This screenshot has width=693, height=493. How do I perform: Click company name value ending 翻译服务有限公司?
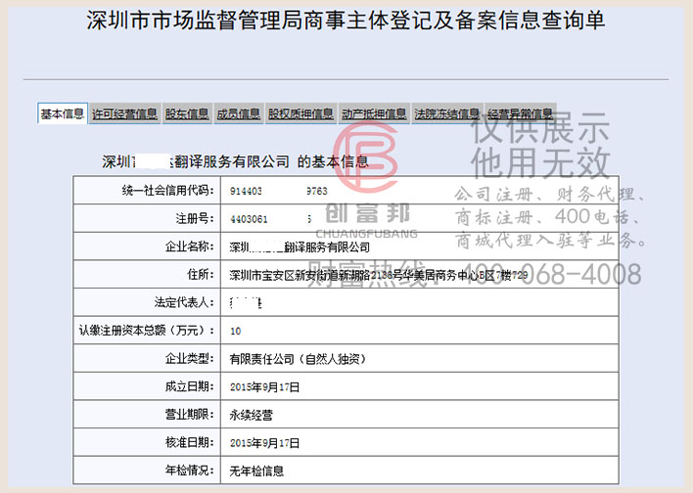[300, 246]
